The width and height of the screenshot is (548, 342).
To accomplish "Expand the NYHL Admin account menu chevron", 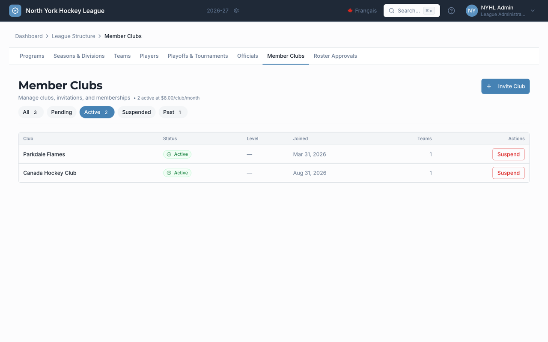I will coord(533,11).
